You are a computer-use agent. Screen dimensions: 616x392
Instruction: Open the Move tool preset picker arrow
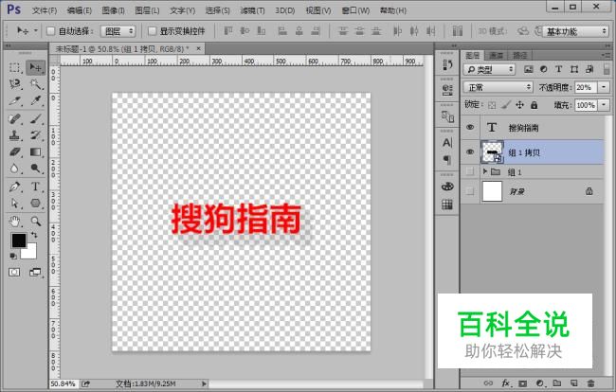(36, 30)
